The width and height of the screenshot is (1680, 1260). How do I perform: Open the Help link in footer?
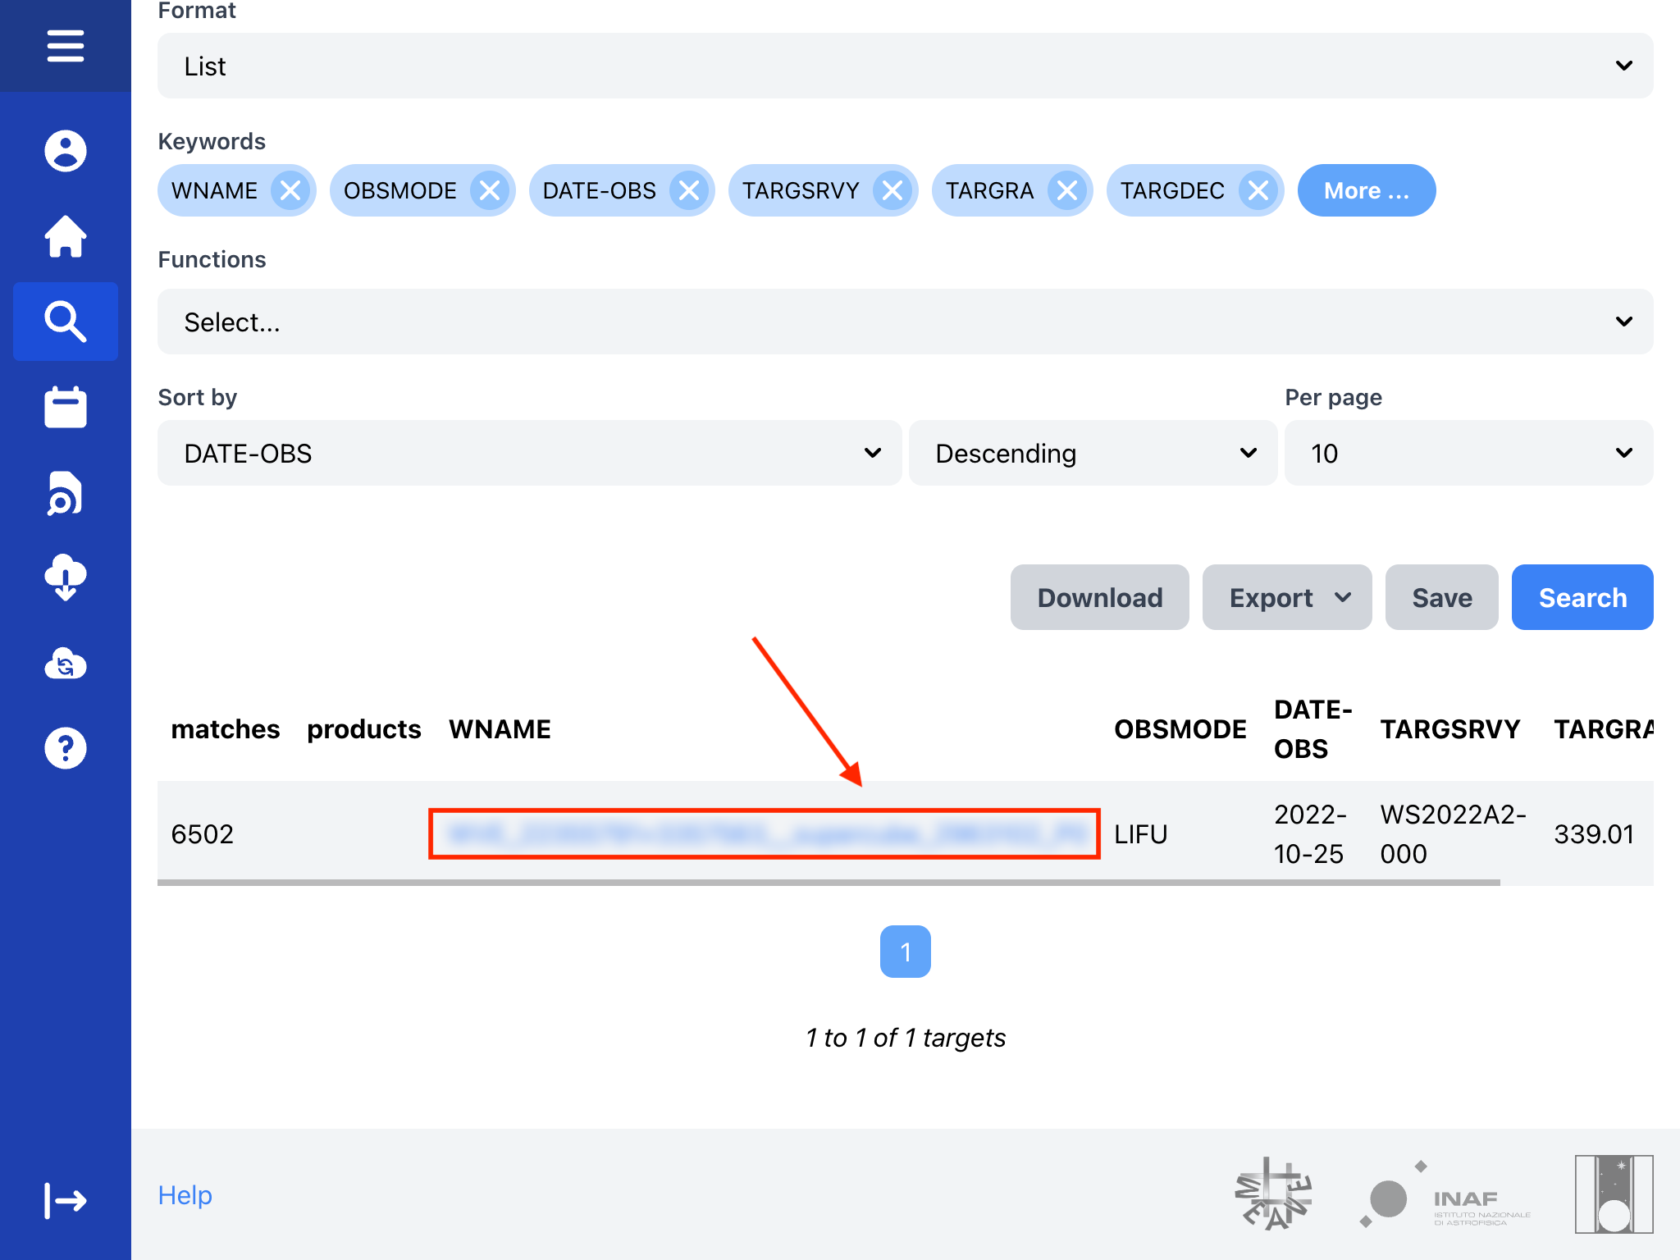[185, 1195]
